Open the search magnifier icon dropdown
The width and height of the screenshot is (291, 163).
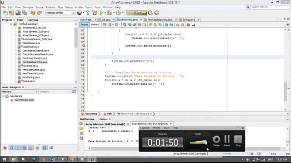coord(249,7)
